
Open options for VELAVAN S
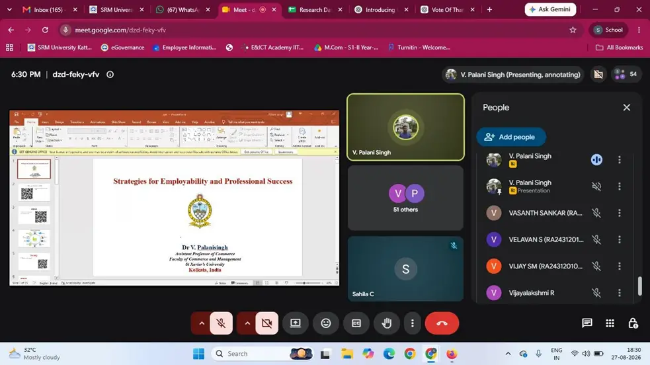[x=620, y=239]
